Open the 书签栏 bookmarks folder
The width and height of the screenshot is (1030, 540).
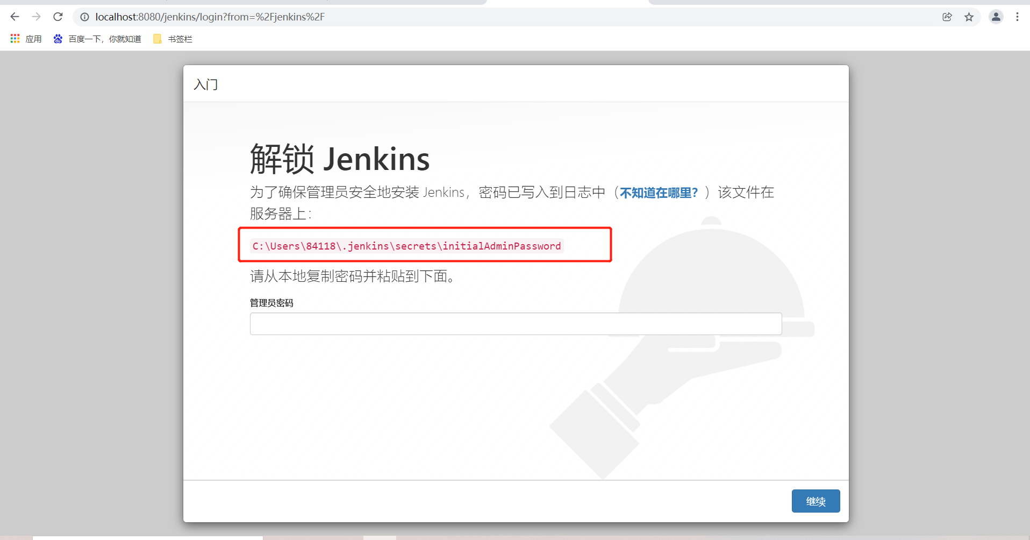(x=173, y=39)
